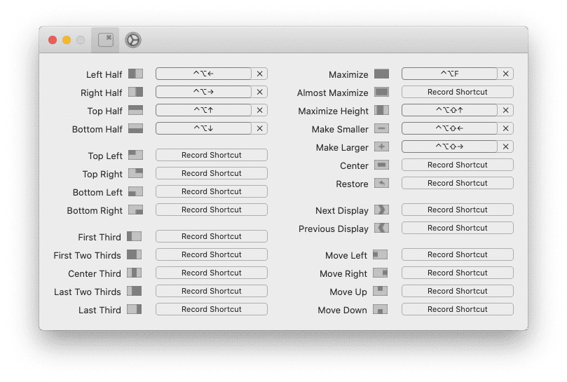The width and height of the screenshot is (567, 382).
Task: Edit the Top Half shortcut field
Action: (203, 110)
